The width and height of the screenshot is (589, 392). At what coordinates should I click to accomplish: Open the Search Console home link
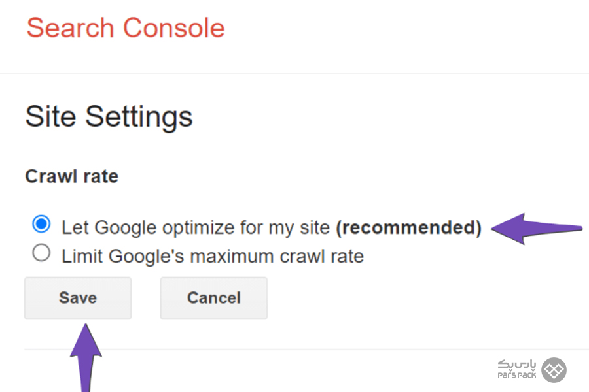[x=125, y=28]
